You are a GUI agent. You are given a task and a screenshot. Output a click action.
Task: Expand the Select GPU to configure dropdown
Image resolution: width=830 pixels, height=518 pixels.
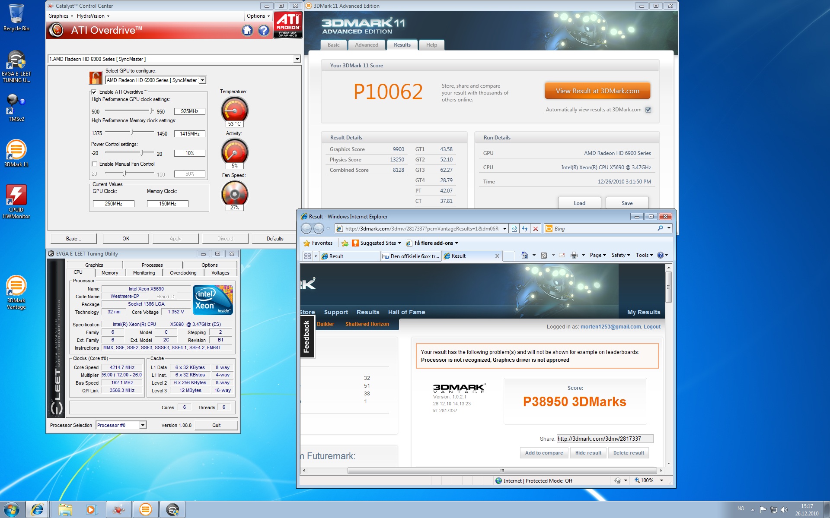(x=202, y=80)
